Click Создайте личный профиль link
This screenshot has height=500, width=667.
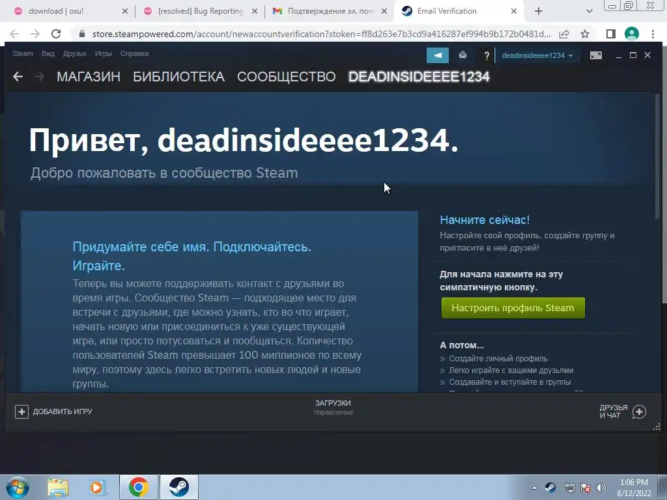tap(498, 359)
